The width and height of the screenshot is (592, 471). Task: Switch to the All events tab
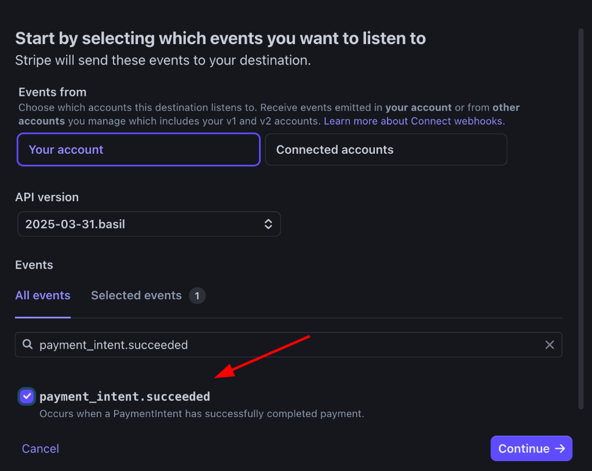[43, 296]
